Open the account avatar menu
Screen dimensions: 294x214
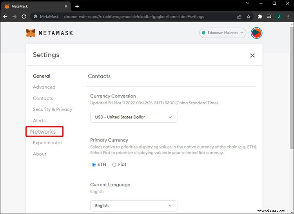(x=256, y=33)
